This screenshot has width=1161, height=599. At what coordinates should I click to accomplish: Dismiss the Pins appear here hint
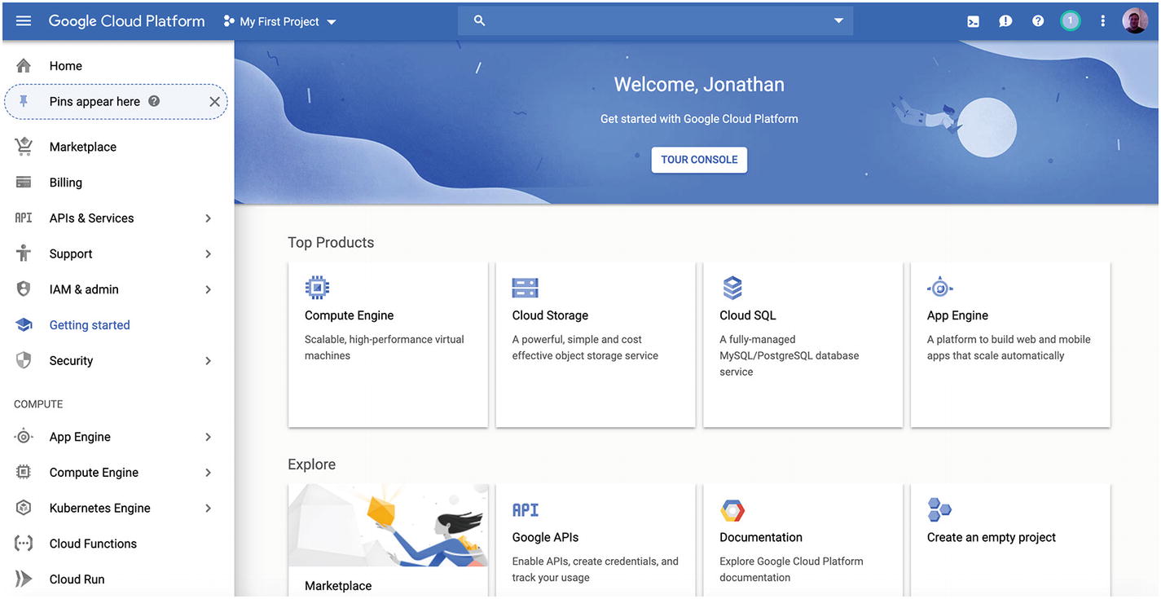point(214,102)
